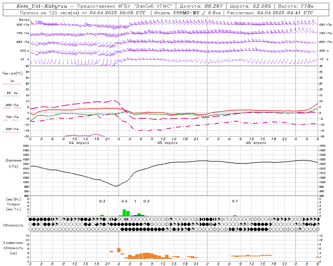
Task: Click the 3.4 precipitation total value
Action: tap(124, 201)
